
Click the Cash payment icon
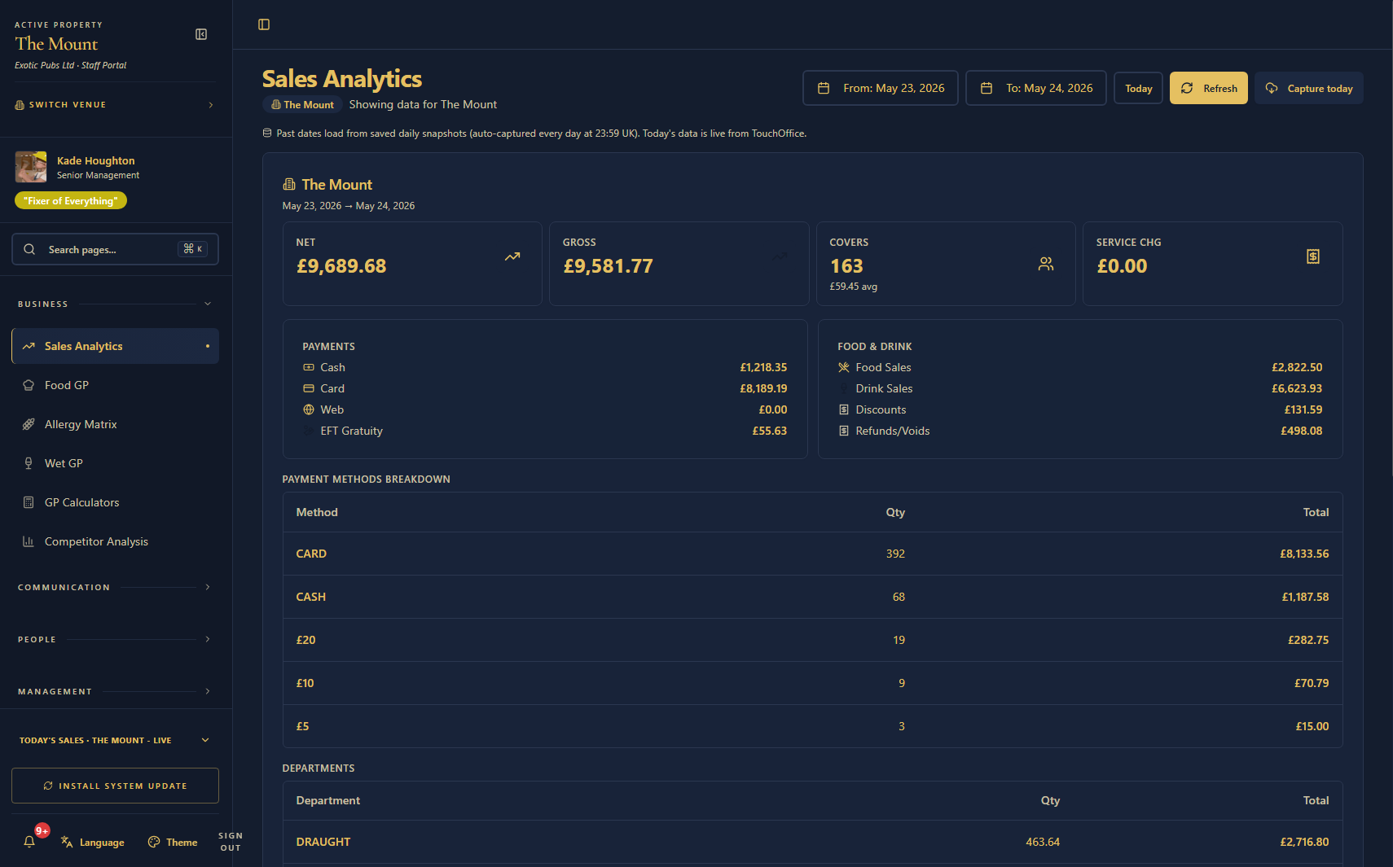(x=309, y=368)
